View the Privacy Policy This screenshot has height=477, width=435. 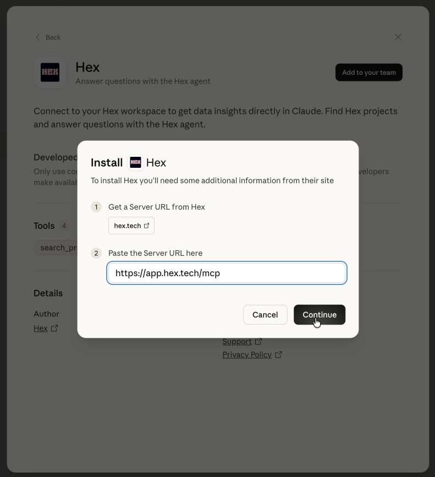click(246, 354)
